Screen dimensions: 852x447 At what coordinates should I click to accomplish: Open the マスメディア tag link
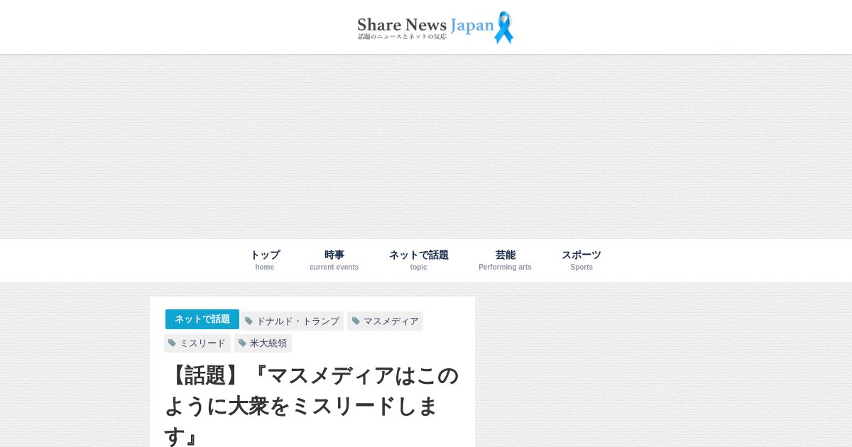[x=386, y=321]
